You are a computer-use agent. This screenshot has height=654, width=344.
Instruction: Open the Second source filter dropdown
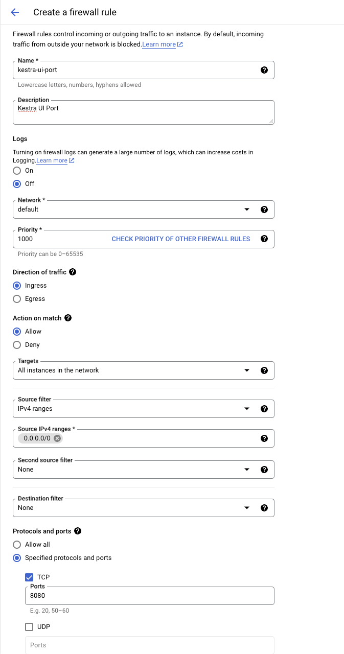pos(247,469)
